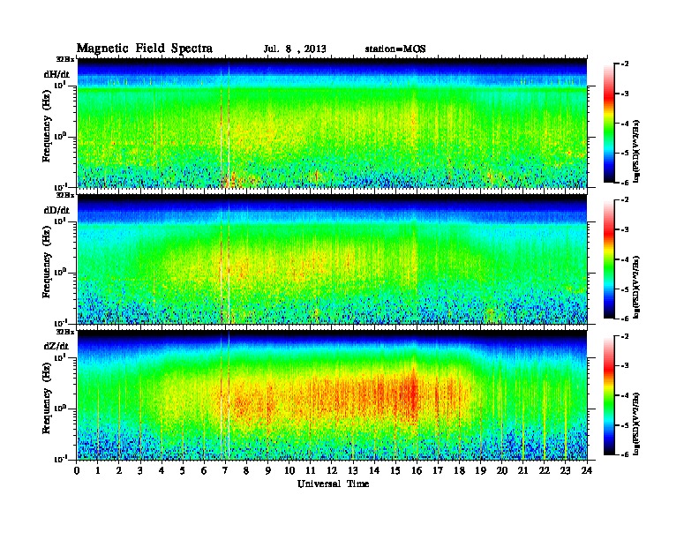Click the "20" Universal Time tick label
This screenshot has width=699, height=540.
point(502,471)
